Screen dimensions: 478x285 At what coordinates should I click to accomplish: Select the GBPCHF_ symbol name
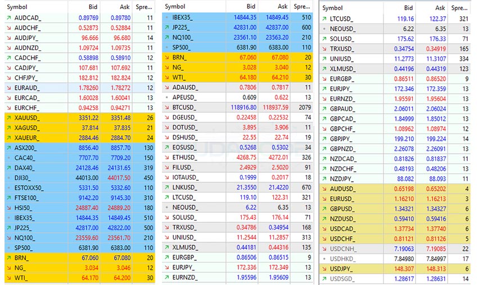(342, 129)
